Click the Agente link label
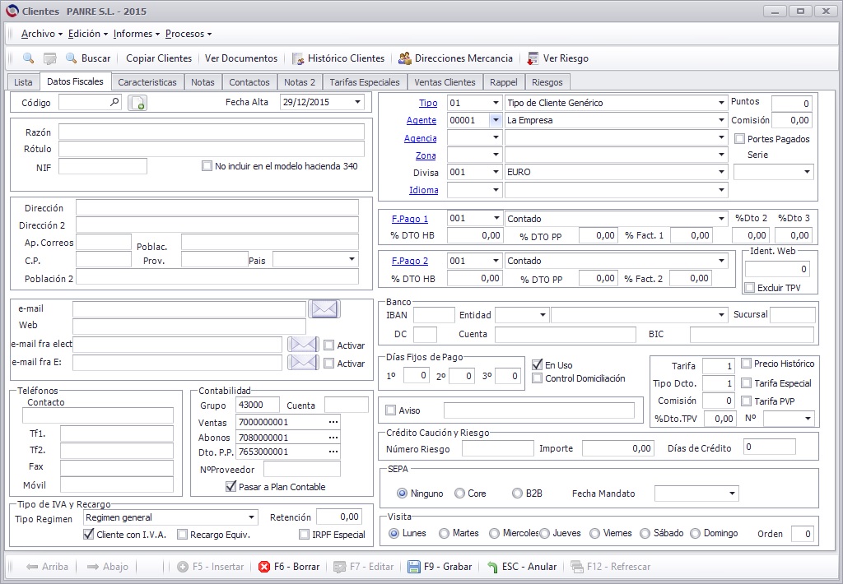The width and height of the screenshot is (843, 584). tap(421, 120)
